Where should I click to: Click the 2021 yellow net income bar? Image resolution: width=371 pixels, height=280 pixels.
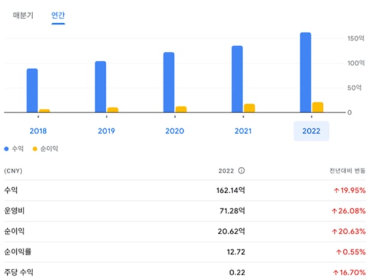[249, 108]
